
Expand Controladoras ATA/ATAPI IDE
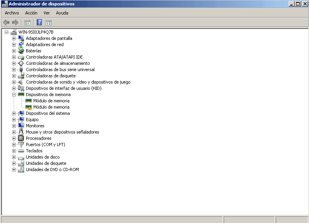[x=14, y=57]
